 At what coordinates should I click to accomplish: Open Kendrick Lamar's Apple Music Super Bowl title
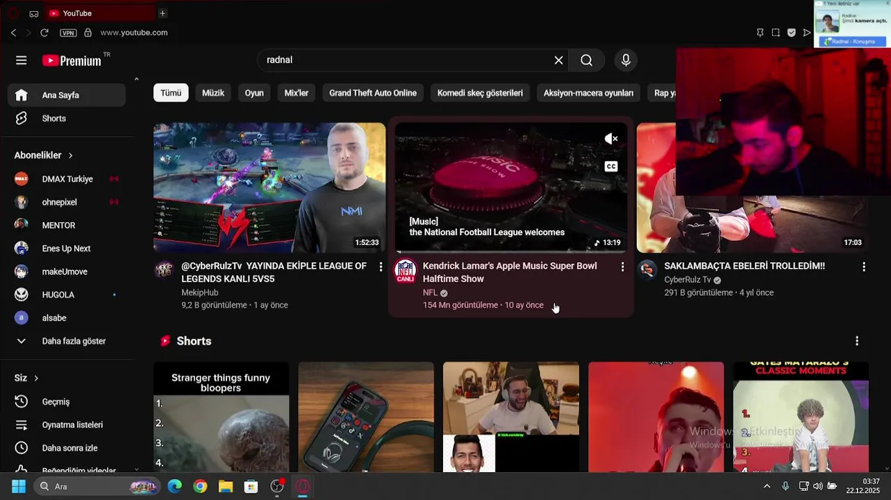pos(510,272)
